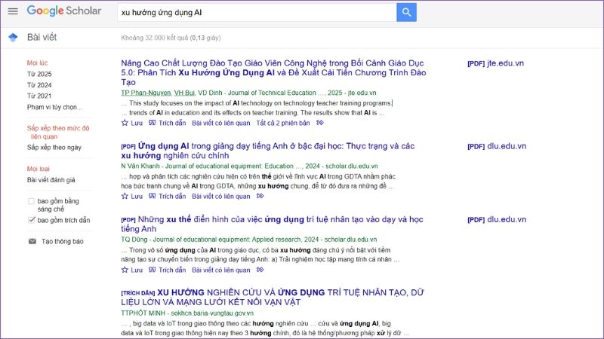Click the 'Bài viết' heading
The height and width of the screenshot is (339, 604).
pos(42,37)
